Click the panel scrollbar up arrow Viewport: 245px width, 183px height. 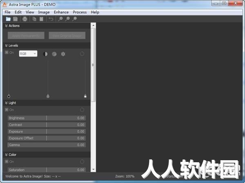[93, 25]
